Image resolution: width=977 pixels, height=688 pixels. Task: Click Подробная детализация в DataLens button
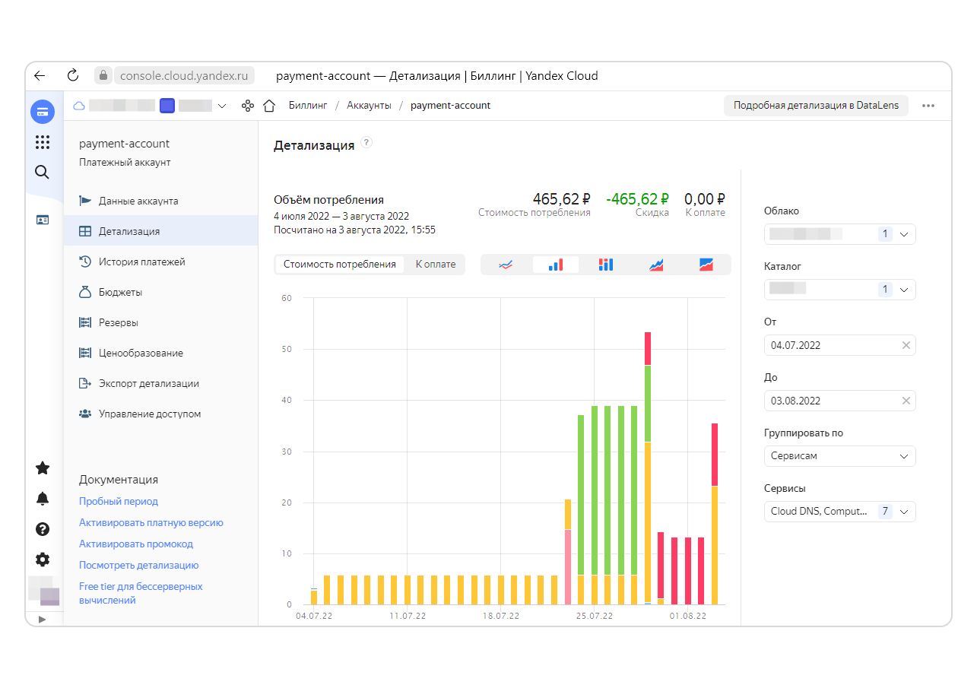(816, 106)
